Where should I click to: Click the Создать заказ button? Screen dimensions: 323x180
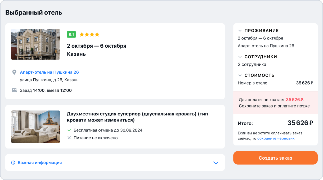pyautogui.click(x=275, y=158)
